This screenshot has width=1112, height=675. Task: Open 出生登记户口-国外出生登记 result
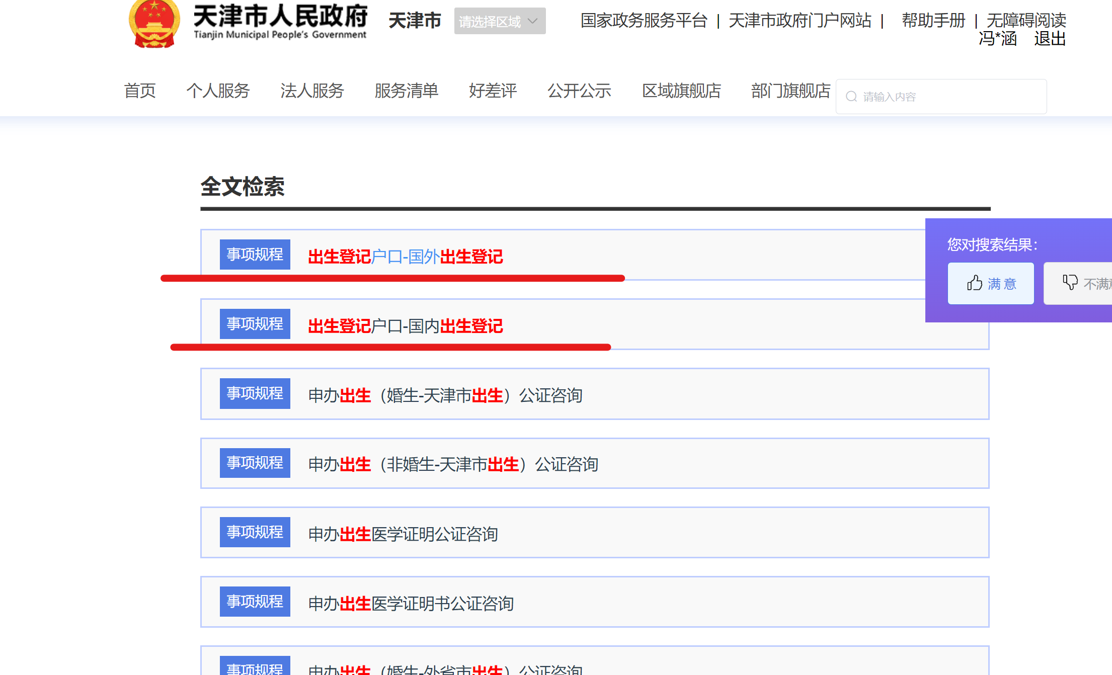(405, 257)
